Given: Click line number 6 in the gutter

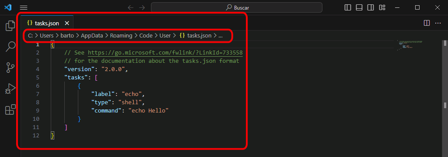Looking at the screenshot, I should tap(38, 86).
